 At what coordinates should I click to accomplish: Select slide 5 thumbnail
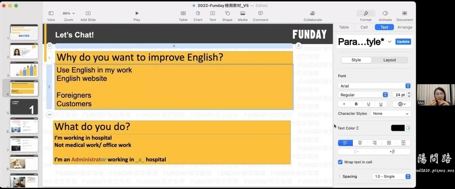pyautogui.click(x=24, y=107)
